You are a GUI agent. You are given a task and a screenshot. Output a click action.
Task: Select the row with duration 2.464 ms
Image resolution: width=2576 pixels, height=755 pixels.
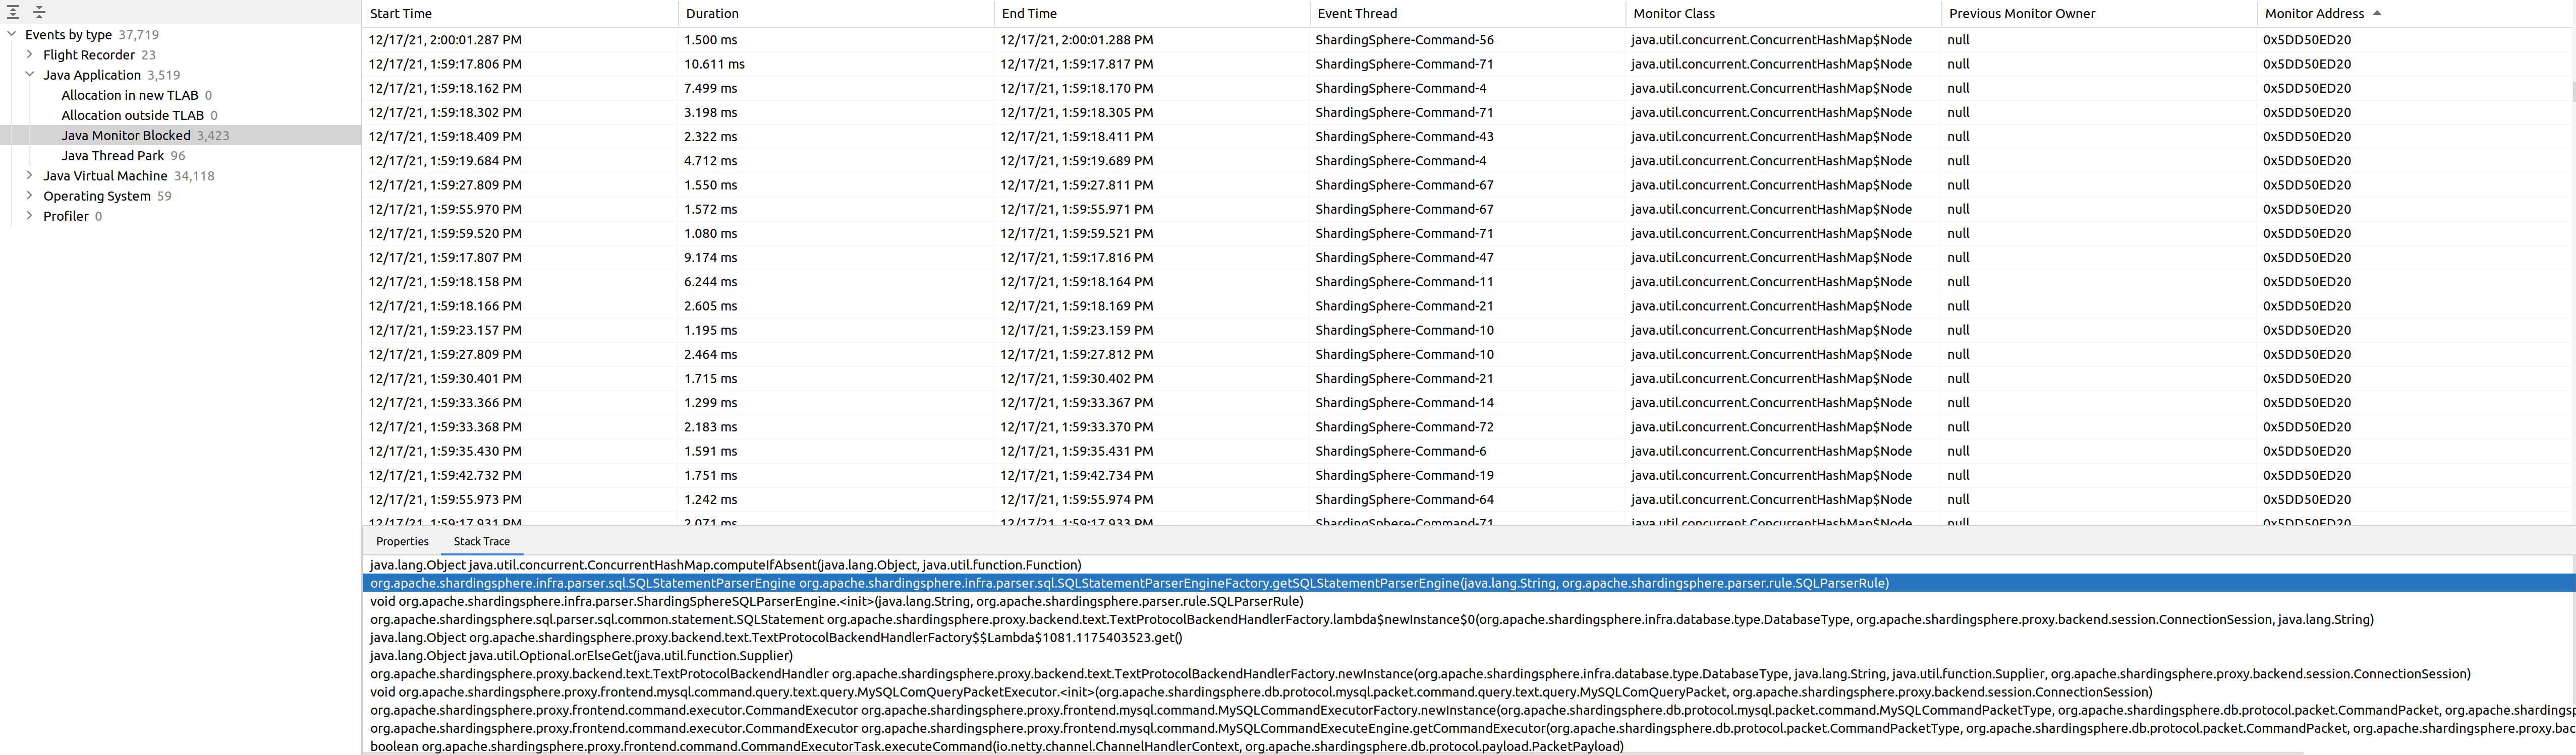pyautogui.click(x=1467, y=354)
